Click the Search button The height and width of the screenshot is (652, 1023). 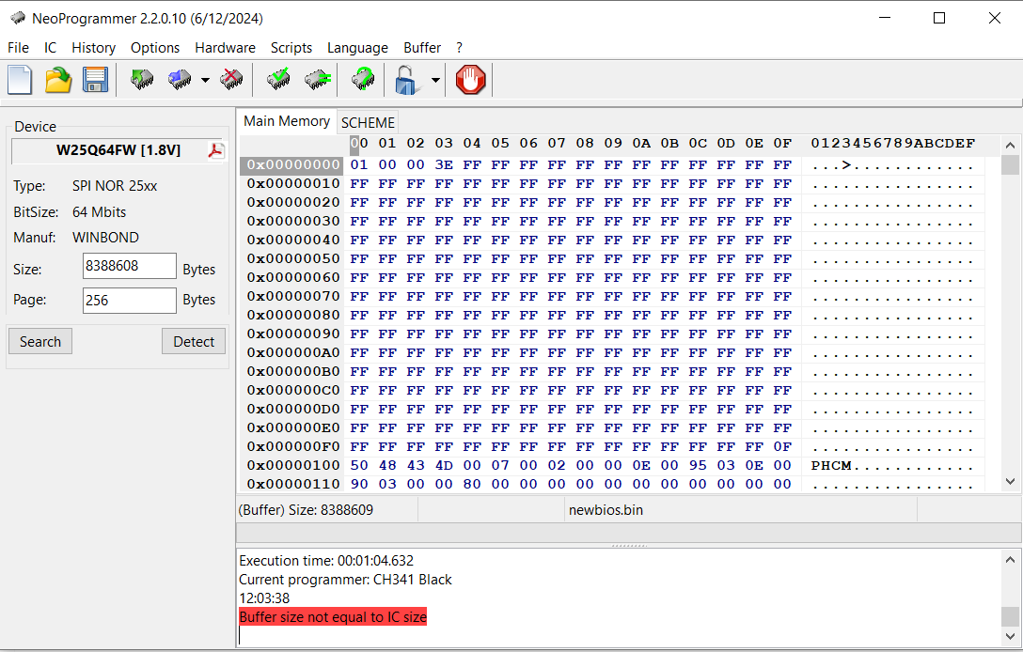coord(40,342)
